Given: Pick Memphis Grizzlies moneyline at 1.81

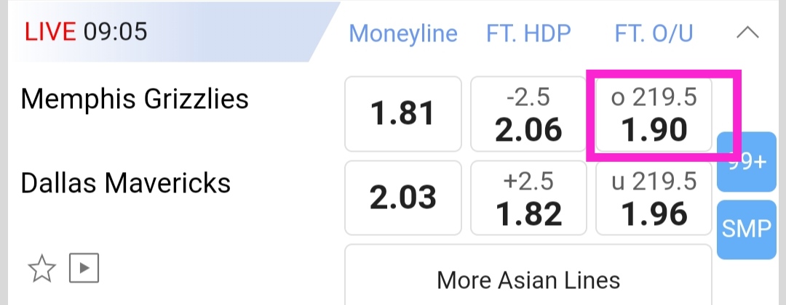Looking at the screenshot, I should (x=402, y=114).
